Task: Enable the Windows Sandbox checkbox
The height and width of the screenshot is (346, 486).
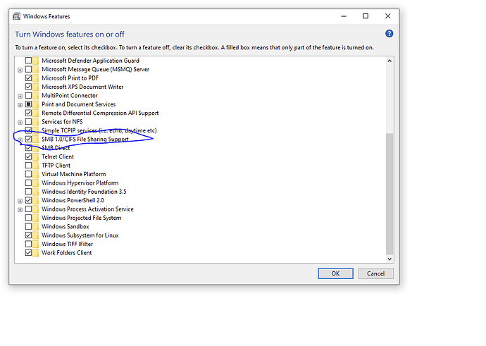Action: click(28, 227)
